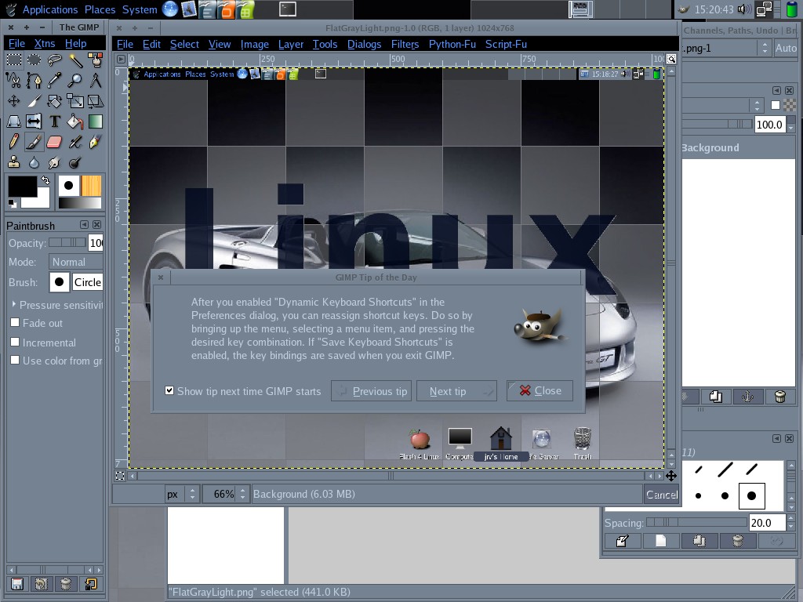This screenshot has height=602, width=803.
Task: Open the Filters menu
Action: click(x=405, y=44)
